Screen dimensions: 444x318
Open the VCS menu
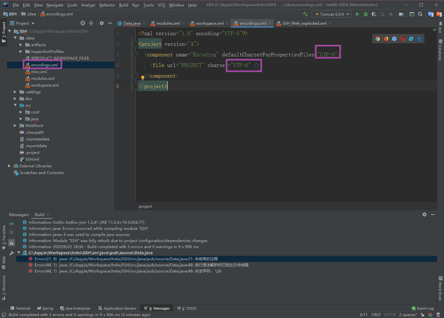point(161,5)
